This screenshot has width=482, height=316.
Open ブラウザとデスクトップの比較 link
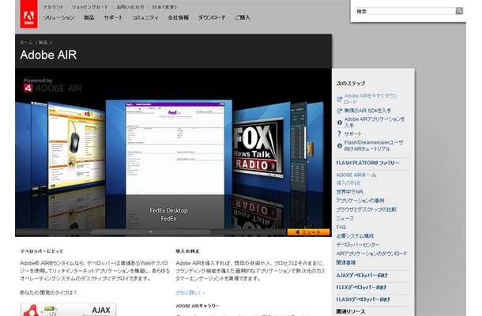[367, 209]
